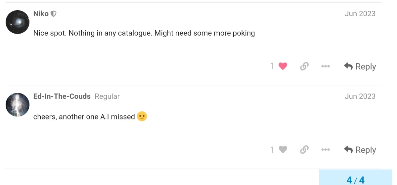Screen dimensions: 397x185
Task: Open the Niko username profile link
Action: [41, 13]
